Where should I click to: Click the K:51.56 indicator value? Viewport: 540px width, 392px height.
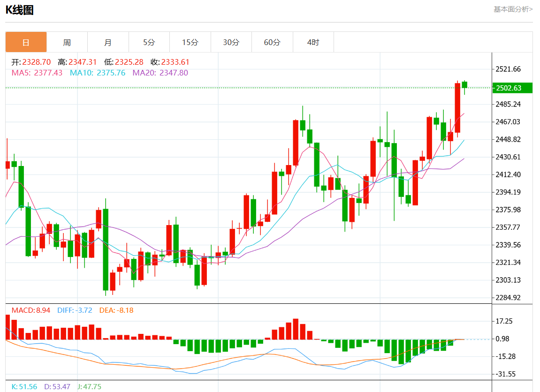pos(24,386)
